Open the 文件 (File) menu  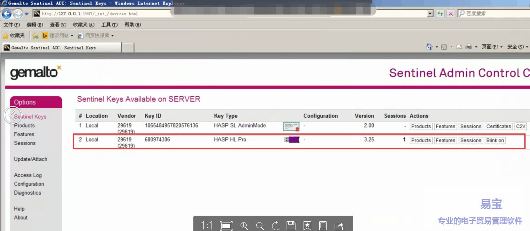11,25
